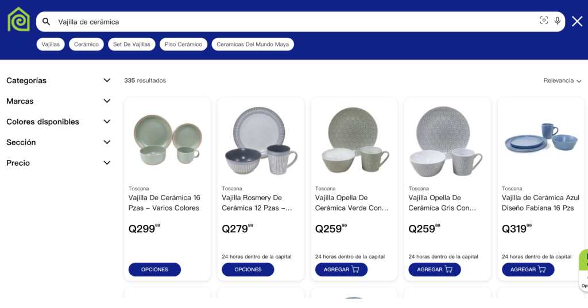Screen dimensions: 588x308
Task: Click Opciones for 16 Pzas Varios Colores
Action: [x=154, y=270]
